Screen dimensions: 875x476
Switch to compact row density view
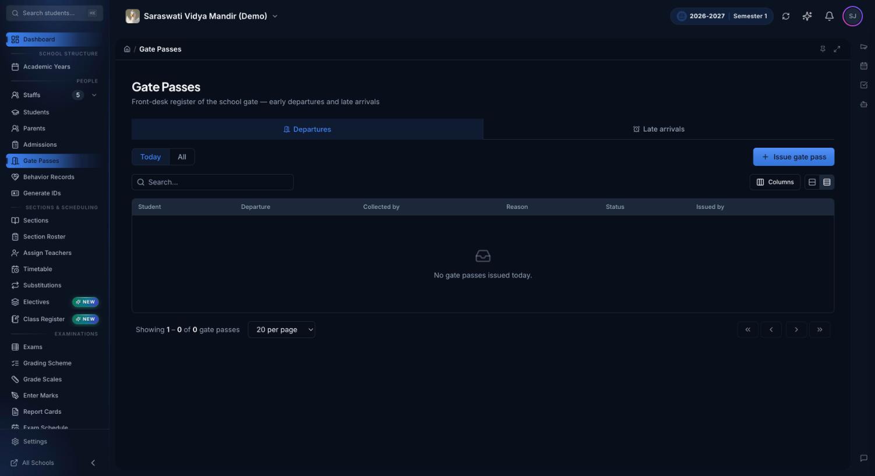(827, 182)
